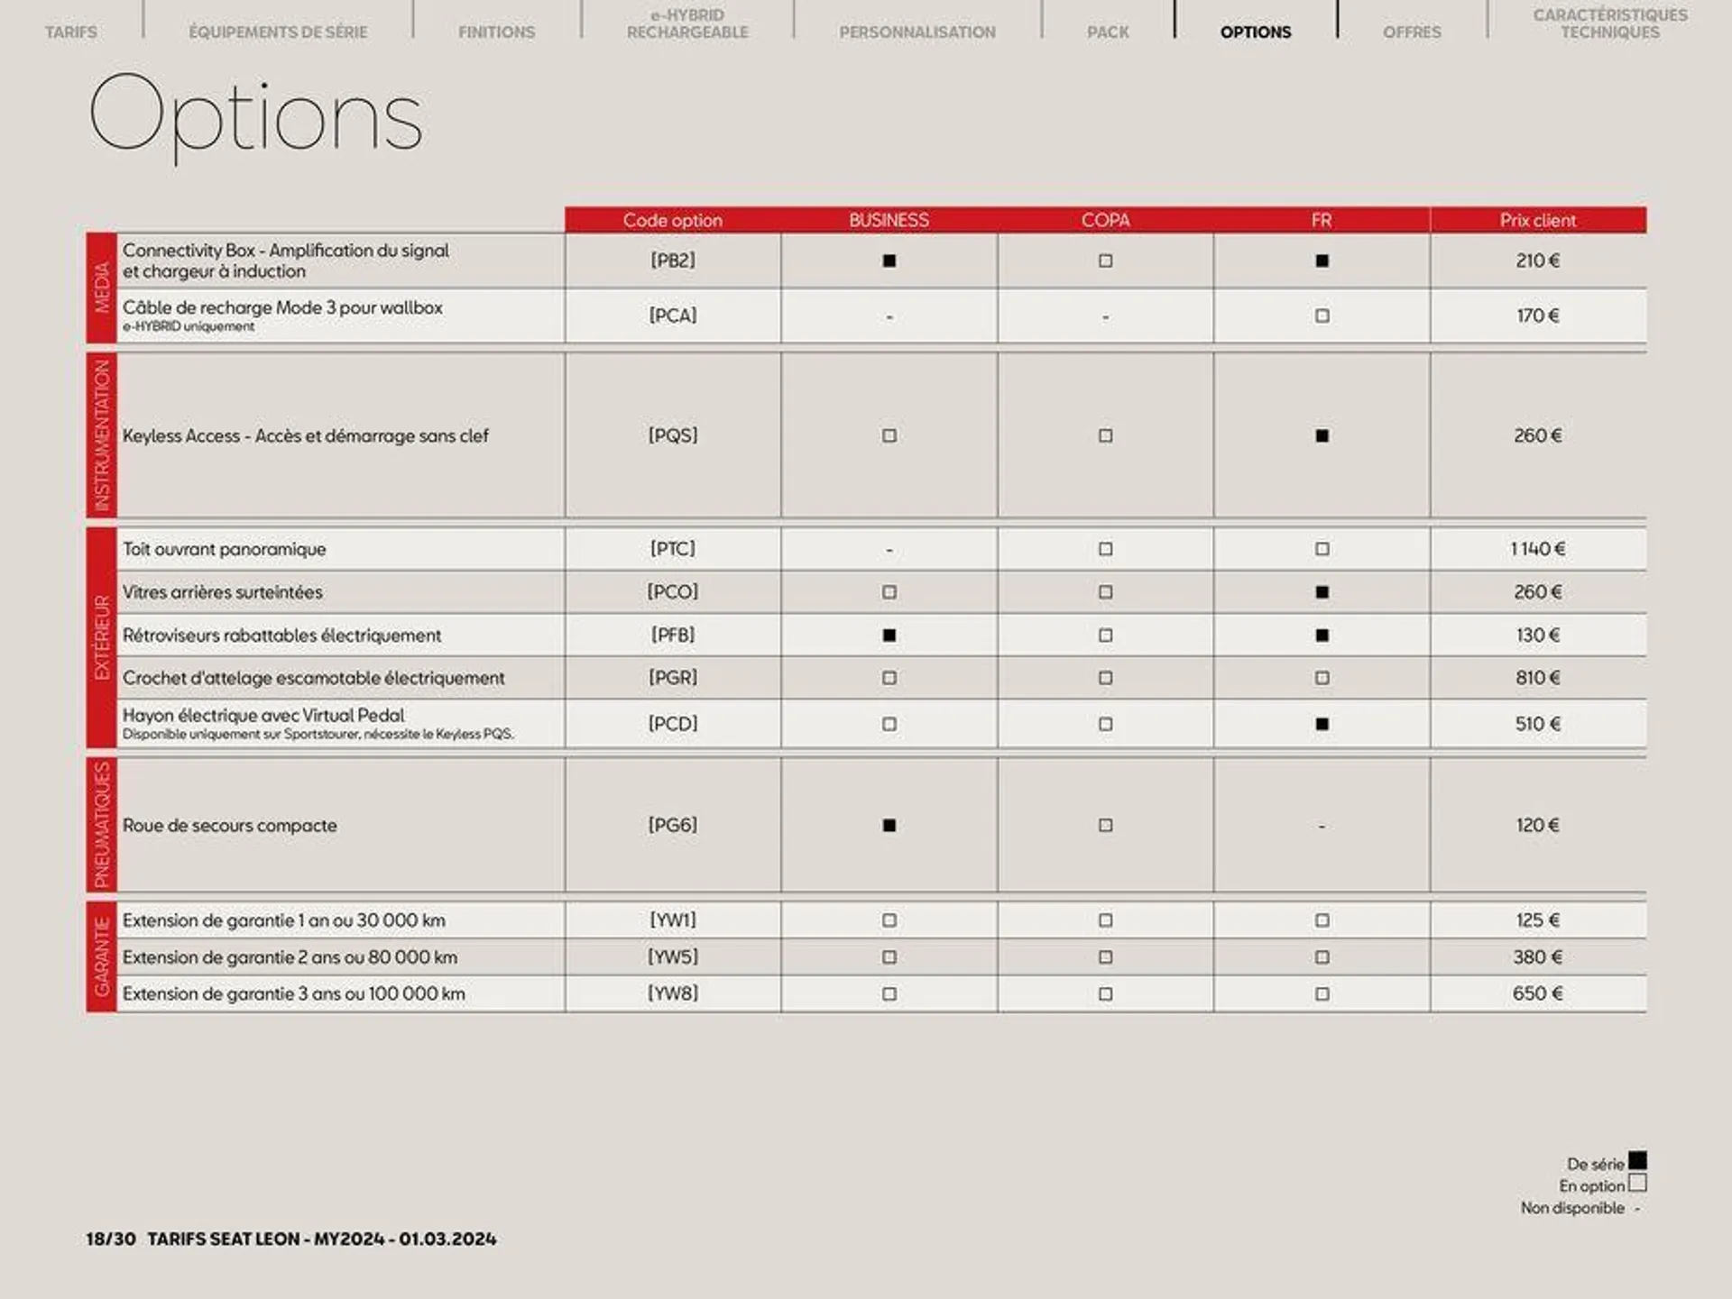This screenshot has width=1732, height=1299.
Task: Click the [PTC] option code
Action: pyautogui.click(x=673, y=549)
